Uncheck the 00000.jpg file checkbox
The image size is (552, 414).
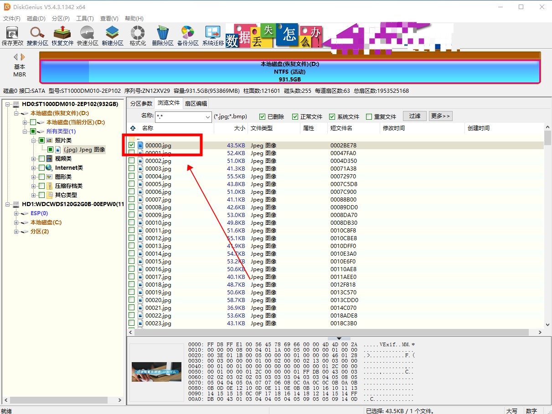[x=132, y=146]
